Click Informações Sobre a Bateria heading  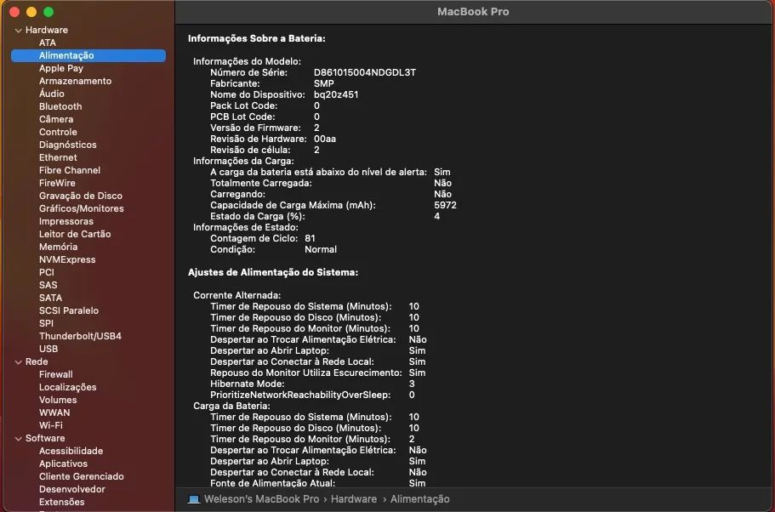tap(257, 38)
